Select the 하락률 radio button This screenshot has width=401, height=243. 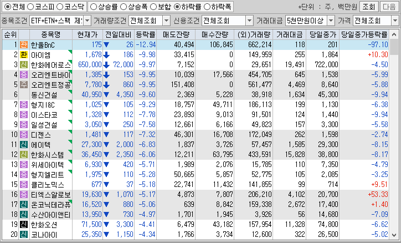click(x=177, y=7)
